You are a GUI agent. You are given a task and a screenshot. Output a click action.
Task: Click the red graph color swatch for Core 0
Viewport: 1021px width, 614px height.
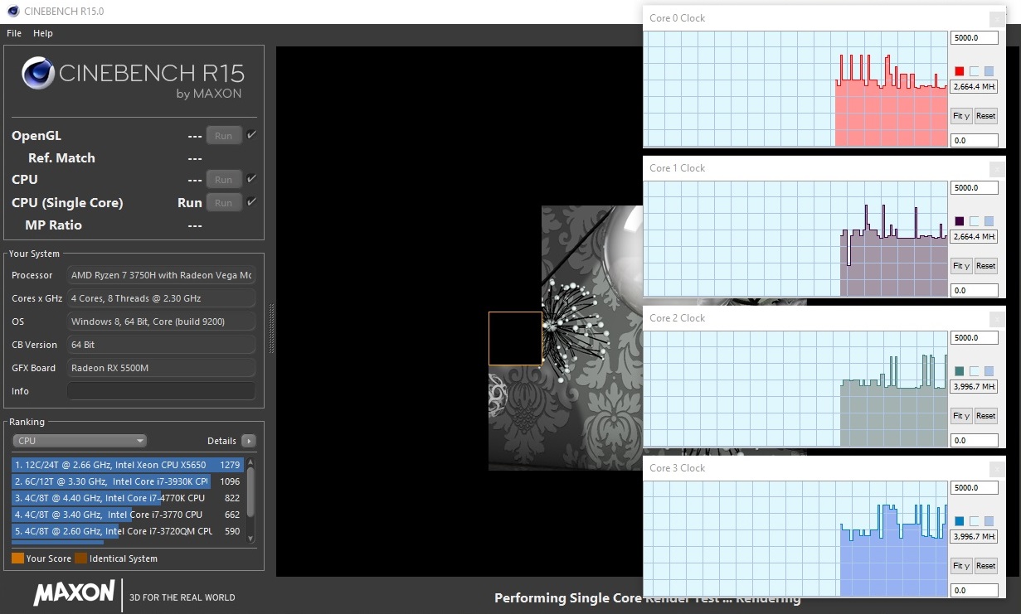[960, 71]
